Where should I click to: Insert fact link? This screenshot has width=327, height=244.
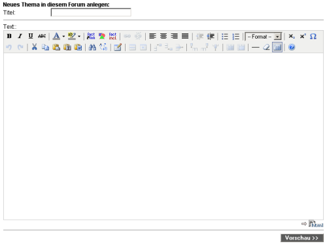point(91,36)
